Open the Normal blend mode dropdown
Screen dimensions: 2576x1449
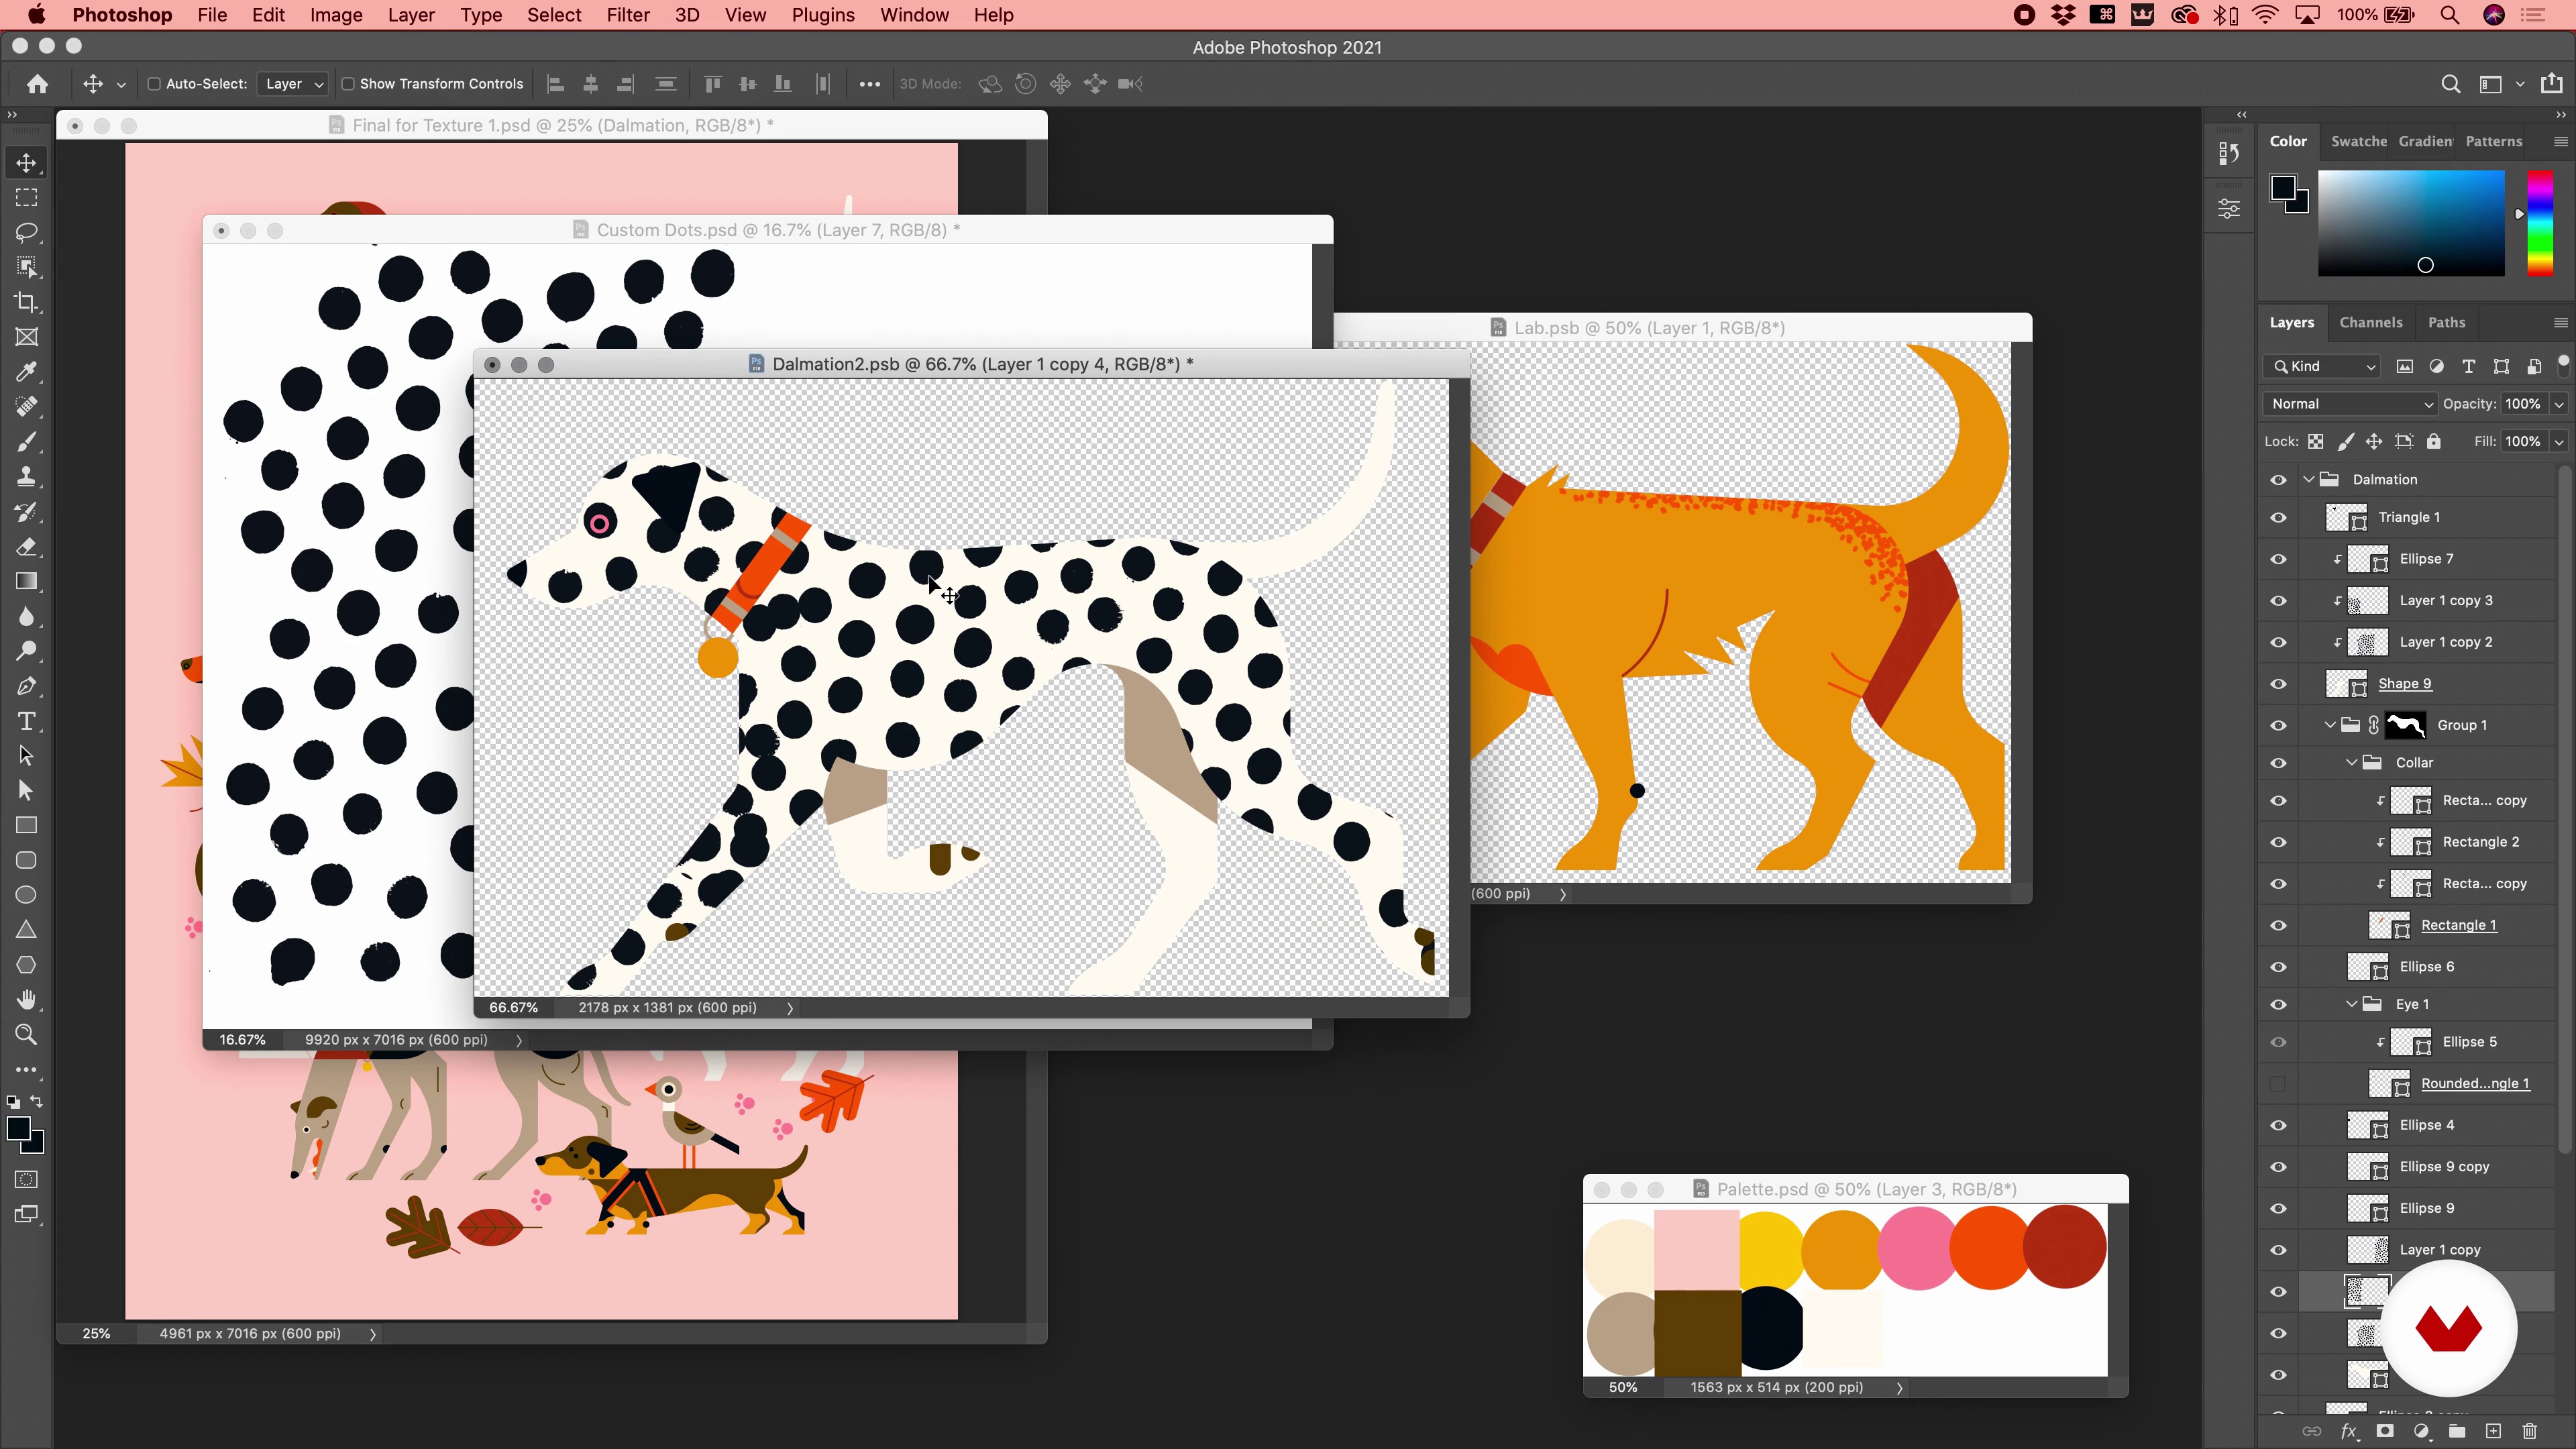[x=2350, y=404]
